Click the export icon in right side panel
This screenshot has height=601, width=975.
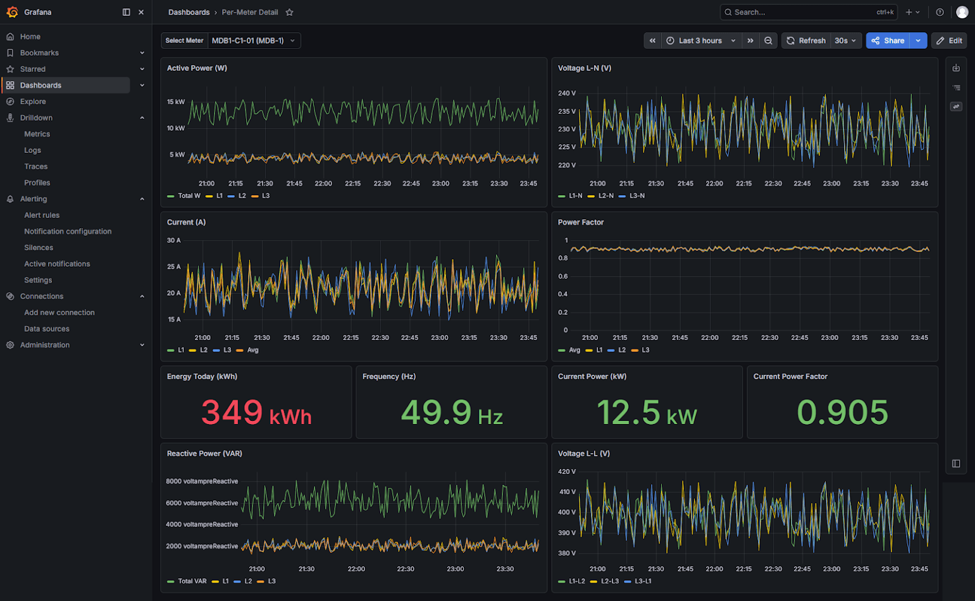[x=956, y=68]
